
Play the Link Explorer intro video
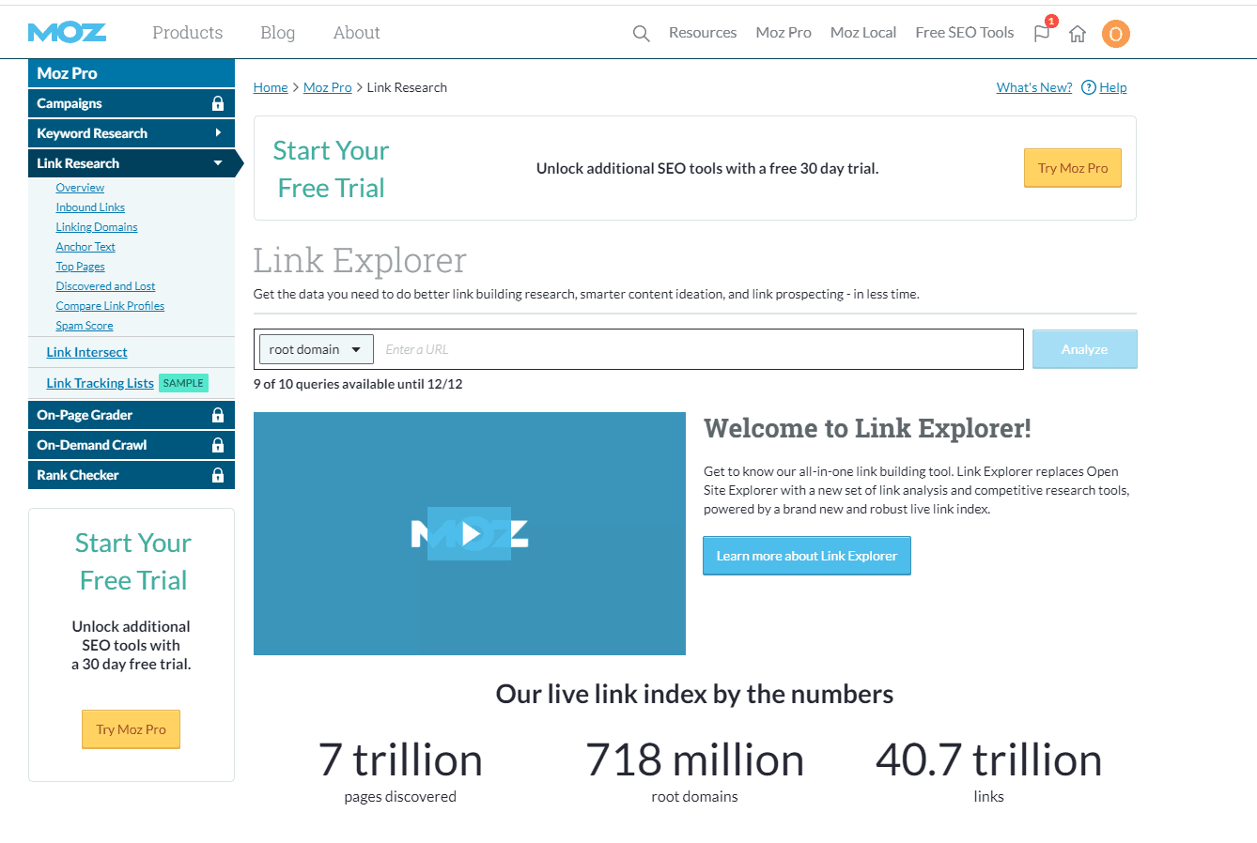pos(470,533)
